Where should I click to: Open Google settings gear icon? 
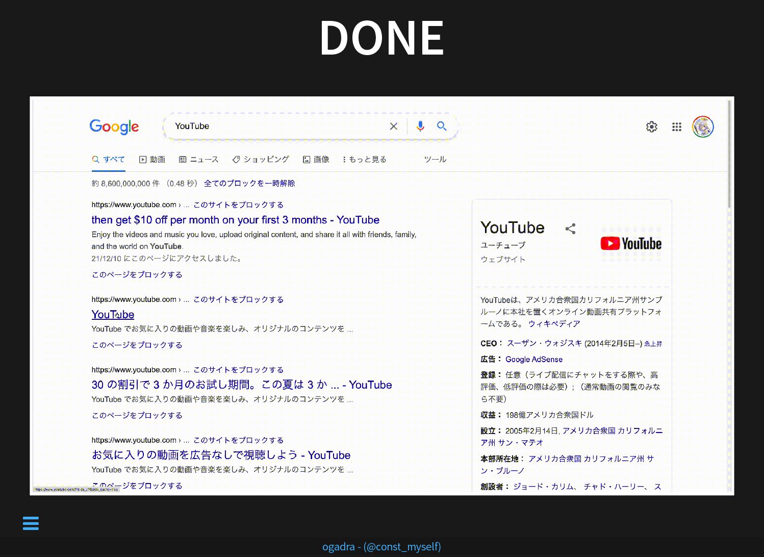coord(652,126)
